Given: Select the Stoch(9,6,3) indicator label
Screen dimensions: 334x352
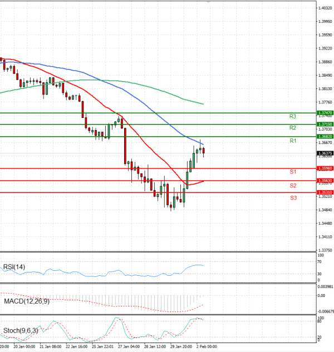Looking at the screenshot, I should pos(21,331).
